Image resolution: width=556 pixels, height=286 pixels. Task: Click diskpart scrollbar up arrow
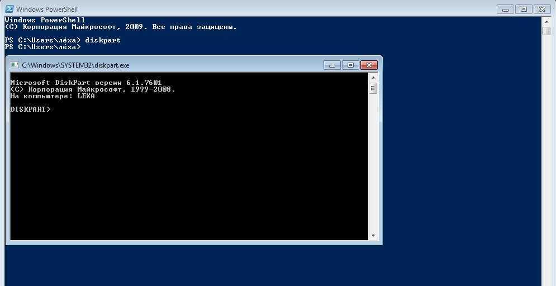(x=373, y=77)
